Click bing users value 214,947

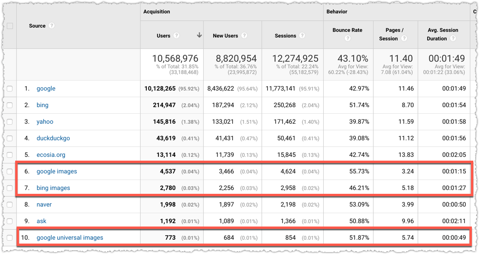point(164,105)
